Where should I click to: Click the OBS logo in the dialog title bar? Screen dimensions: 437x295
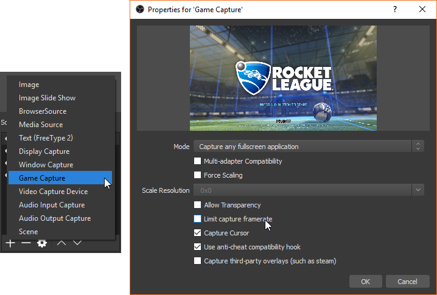[140, 10]
